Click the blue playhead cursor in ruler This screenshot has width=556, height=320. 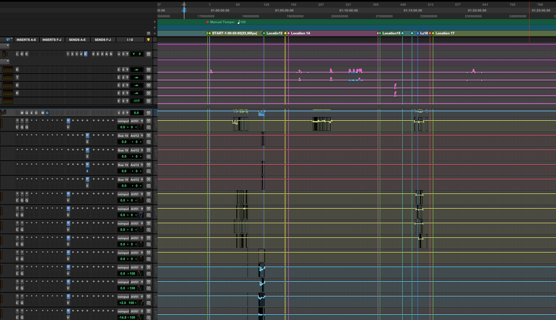pos(184,10)
